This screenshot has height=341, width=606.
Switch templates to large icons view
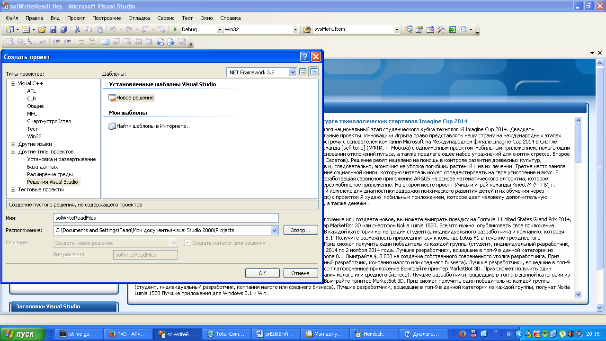click(303, 72)
